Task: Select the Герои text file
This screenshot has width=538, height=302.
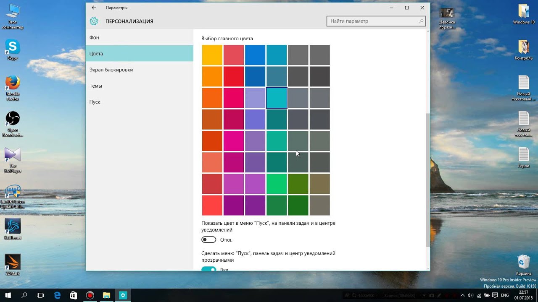Action: [x=524, y=158]
